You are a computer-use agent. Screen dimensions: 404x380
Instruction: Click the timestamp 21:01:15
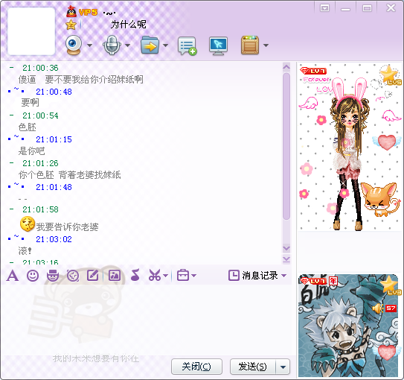pyautogui.click(x=54, y=139)
